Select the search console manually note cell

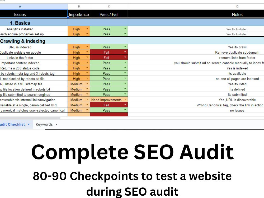coord(196,63)
